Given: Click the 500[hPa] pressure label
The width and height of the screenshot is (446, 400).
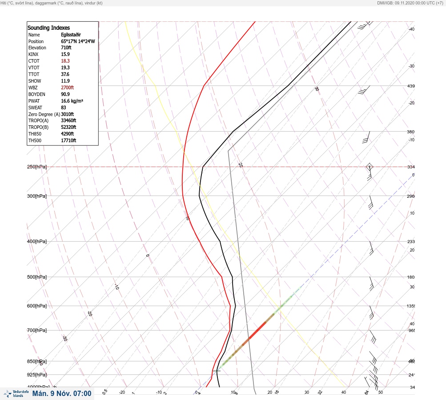Looking at the screenshot, I should tap(37, 277).
